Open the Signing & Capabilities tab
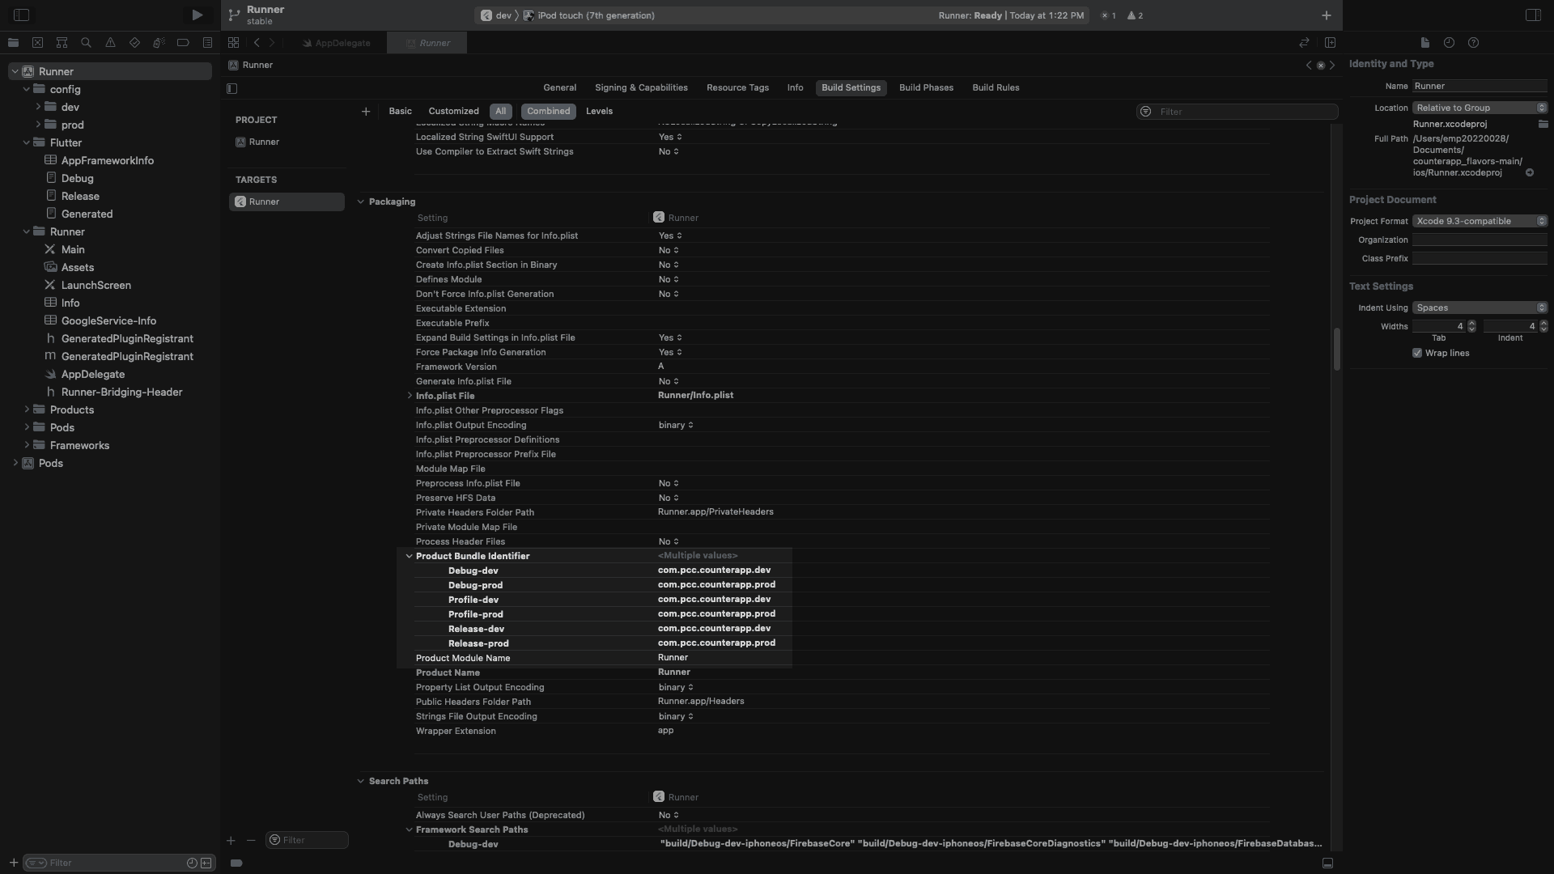Viewport: 1554px width, 874px height. point(641,87)
